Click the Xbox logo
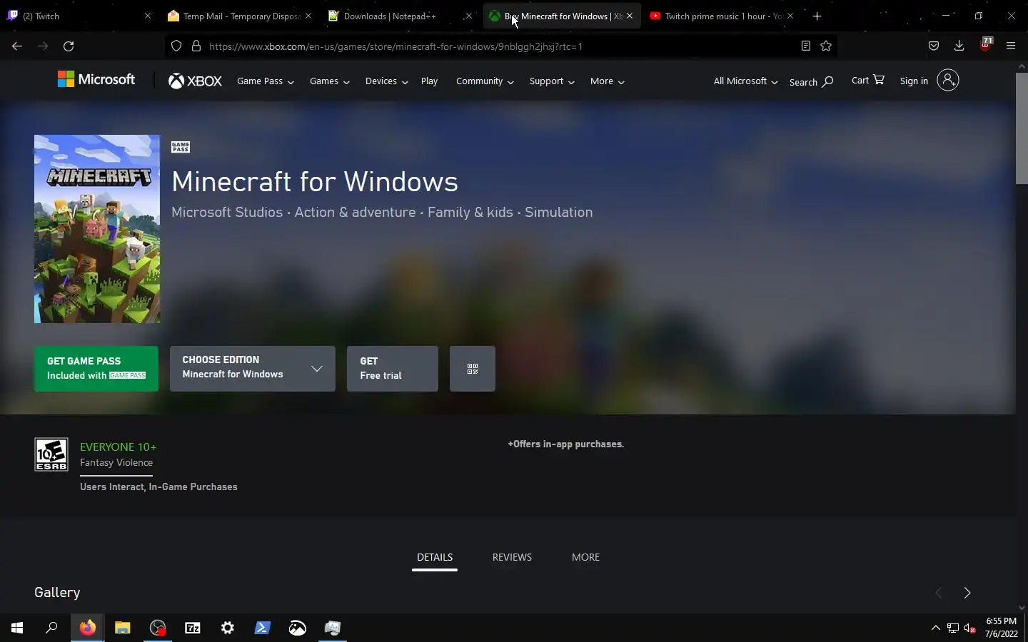 (195, 81)
